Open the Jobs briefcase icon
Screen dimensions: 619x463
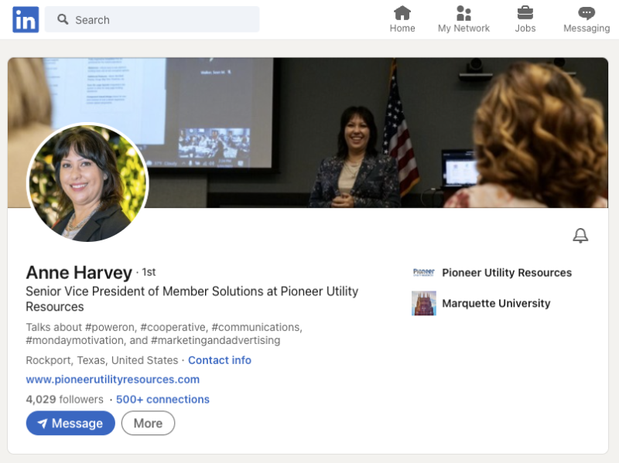525,13
